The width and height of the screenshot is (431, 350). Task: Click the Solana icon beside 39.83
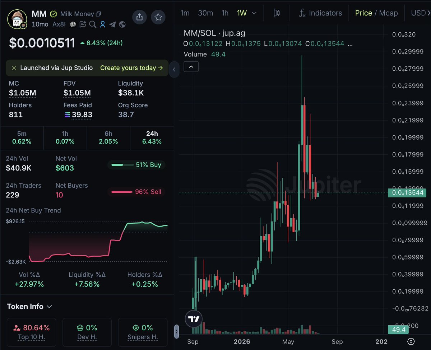[67, 115]
